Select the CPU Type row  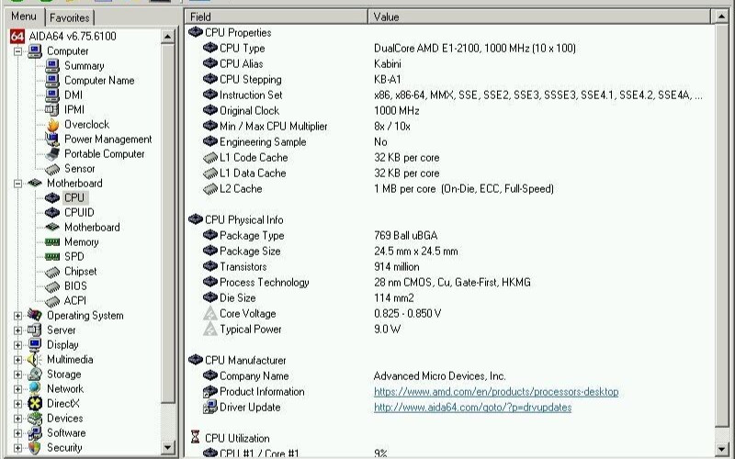pyautogui.click(x=450, y=49)
